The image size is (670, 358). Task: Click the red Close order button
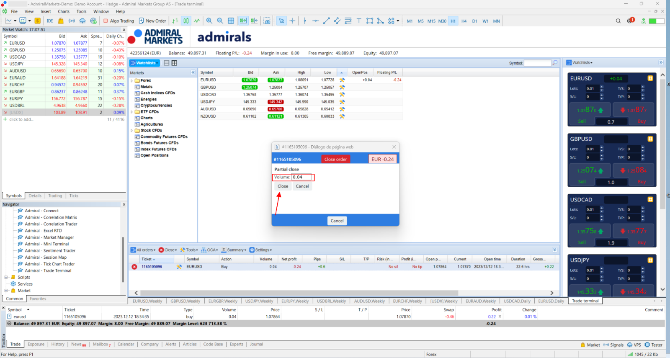[x=335, y=159]
